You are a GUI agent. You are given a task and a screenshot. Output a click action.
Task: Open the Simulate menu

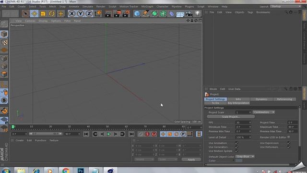87,6
